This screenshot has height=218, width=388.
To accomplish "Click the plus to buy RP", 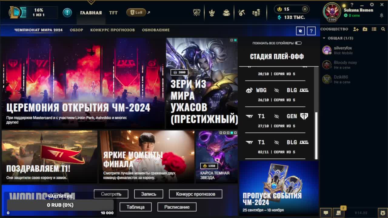I will tap(305, 9).
